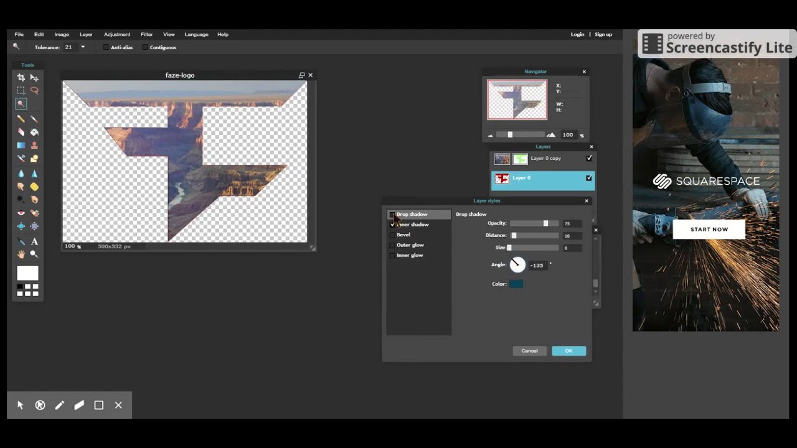This screenshot has height=448, width=797.
Task: Select the Dodge tool
Action: tap(21, 200)
